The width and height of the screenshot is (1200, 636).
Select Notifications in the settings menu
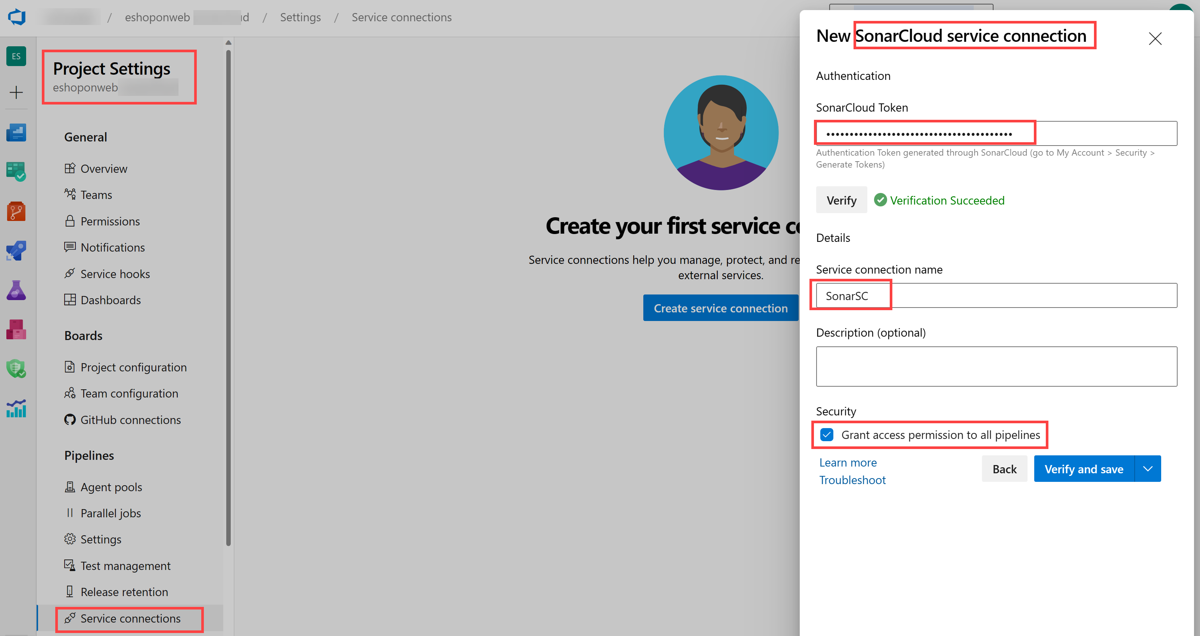click(113, 247)
